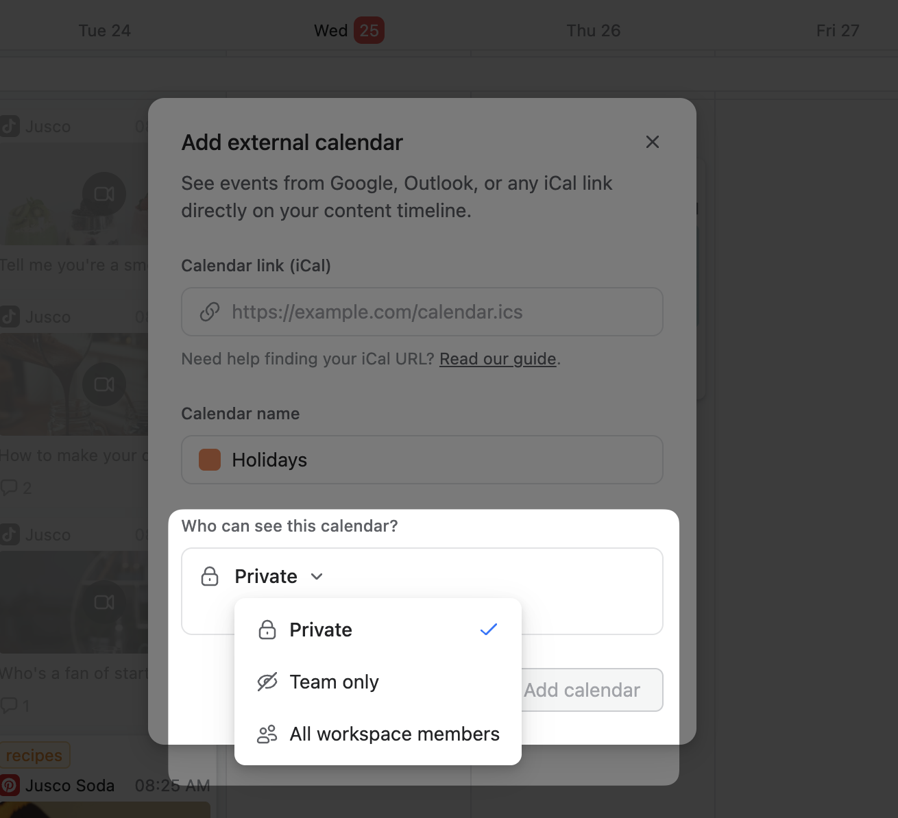This screenshot has height=818, width=898.
Task: Click the people icon for workspace members
Action: [x=267, y=734]
